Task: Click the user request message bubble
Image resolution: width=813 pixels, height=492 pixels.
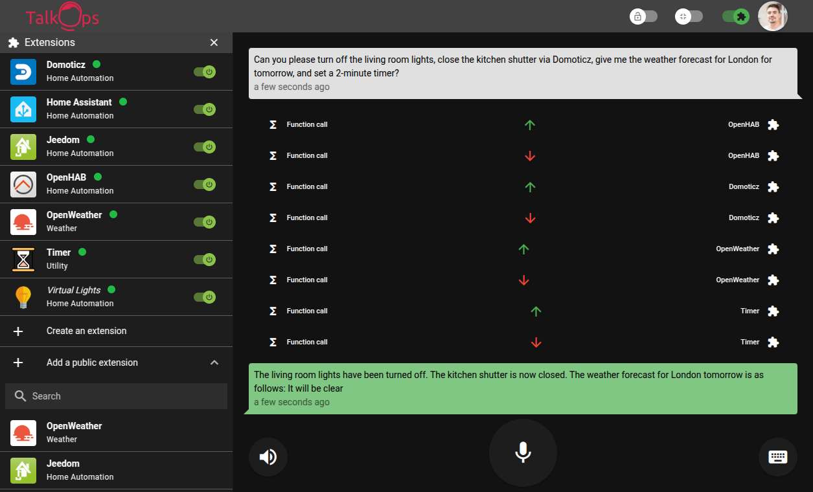Action: (x=523, y=73)
